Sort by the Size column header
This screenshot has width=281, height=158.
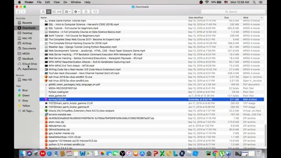point(227,18)
